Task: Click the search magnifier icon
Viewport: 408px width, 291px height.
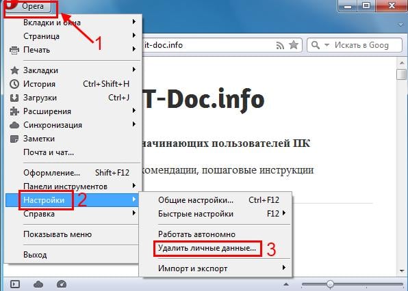Action: click(316, 45)
